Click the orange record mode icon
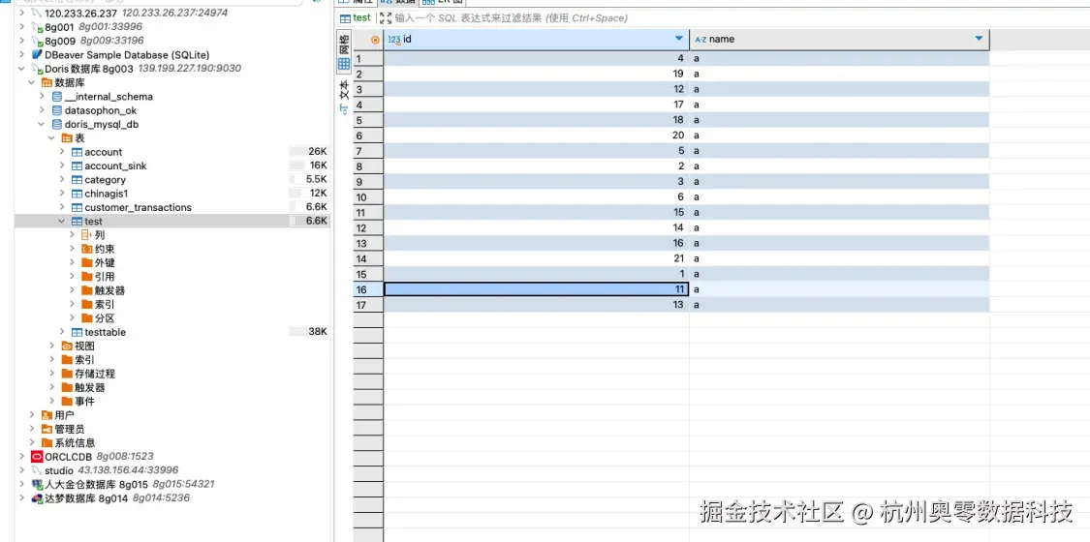 tap(375, 40)
